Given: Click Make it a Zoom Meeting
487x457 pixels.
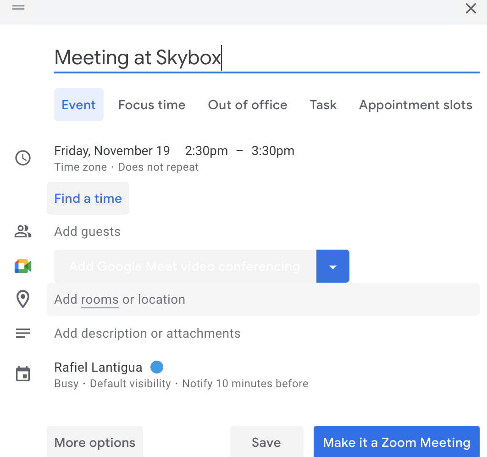Looking at the screenshot, I should coord(396,442).
